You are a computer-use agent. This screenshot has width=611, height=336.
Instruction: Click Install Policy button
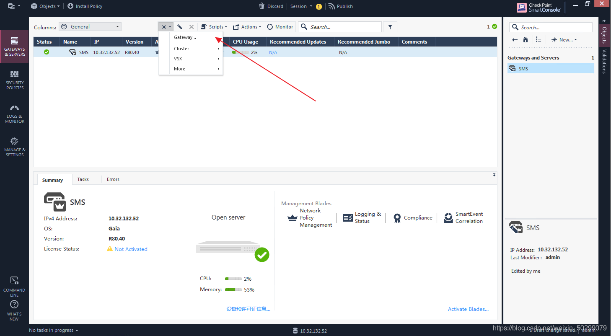(x=85, y=6)
